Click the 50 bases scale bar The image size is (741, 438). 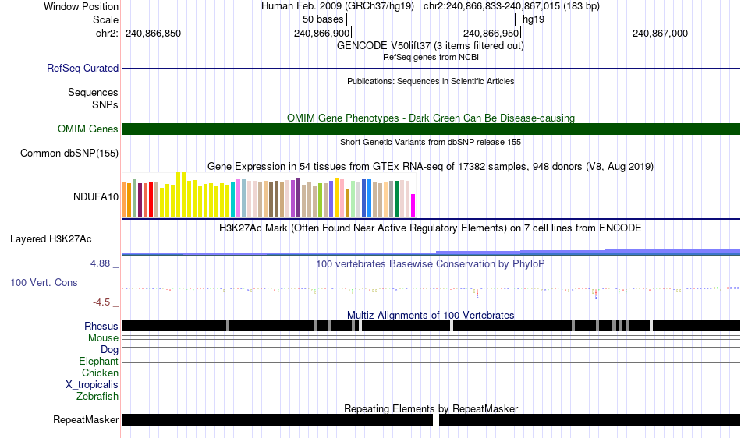(x=431, y=19)
